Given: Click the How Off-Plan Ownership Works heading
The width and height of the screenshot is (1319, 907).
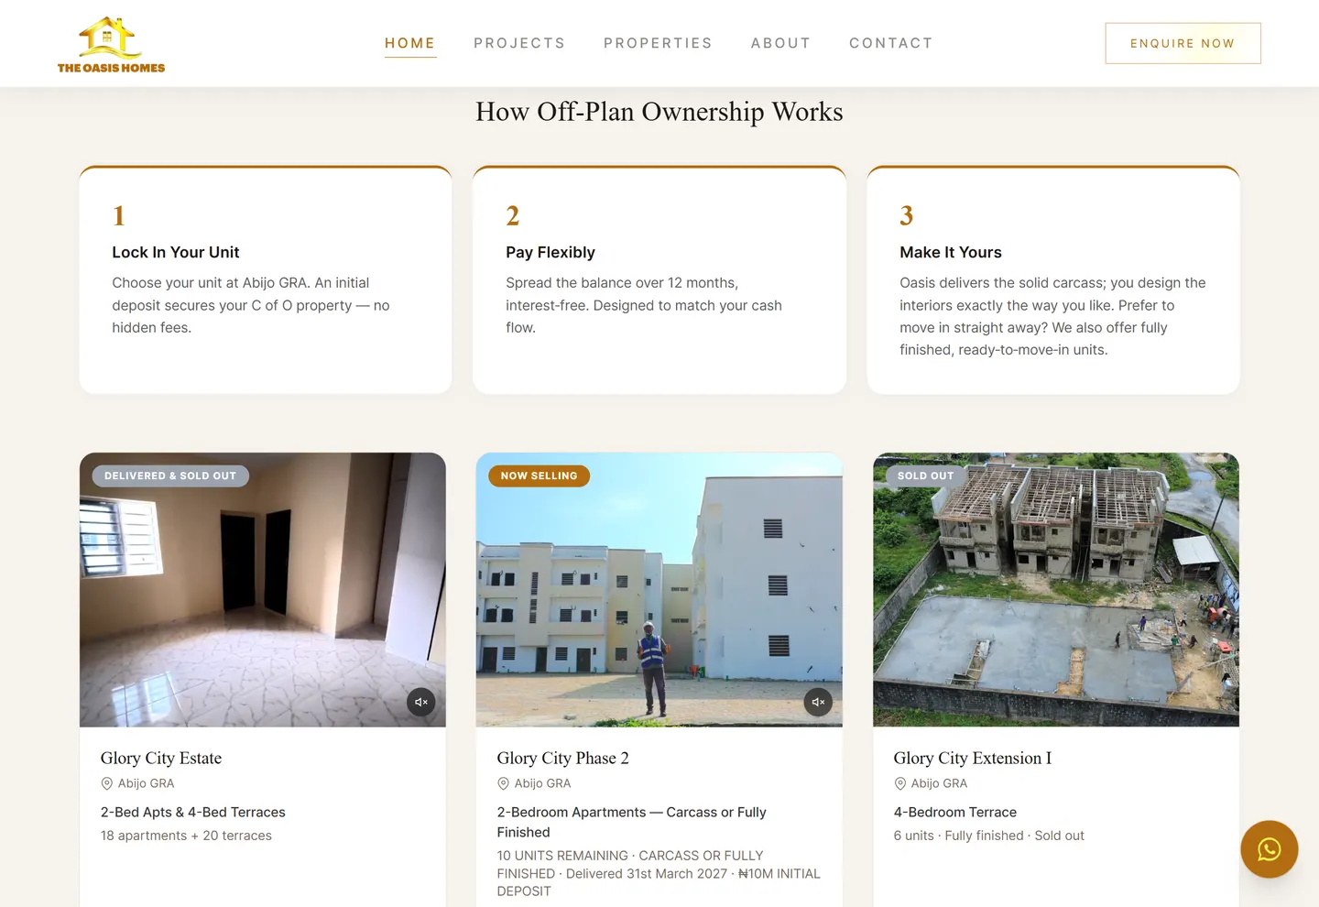Looking at the screenshot, I should click(659, 112).
